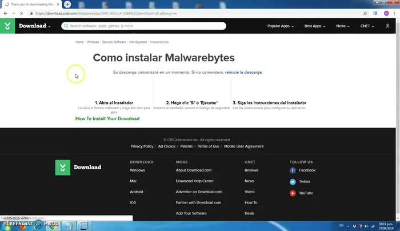Open the network signal tray icon
Screen dimensions: 400x231
(x=373, y=226)
